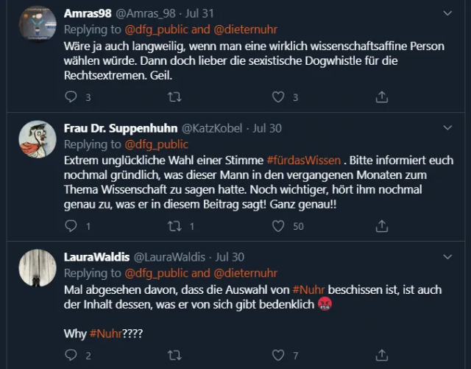Retweet Frau Dr. Suppenhuhn's tweet
This screenshot has width=471, height=369.
[175, 226]
